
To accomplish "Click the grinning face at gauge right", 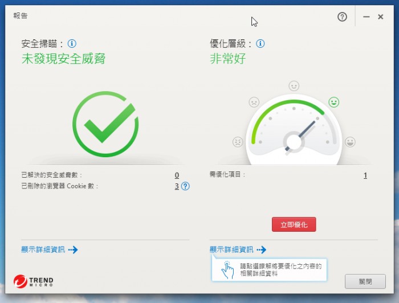I will (x=350, y=142).
